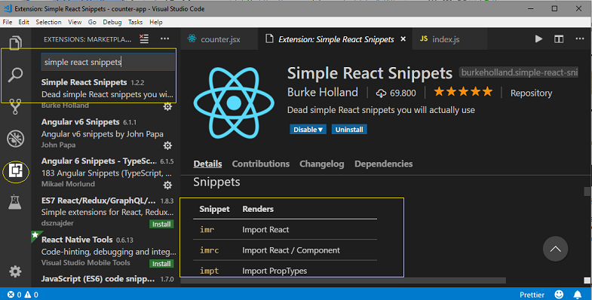Split the editor layout
592x300 pixels.
click(x=559, y=39)
